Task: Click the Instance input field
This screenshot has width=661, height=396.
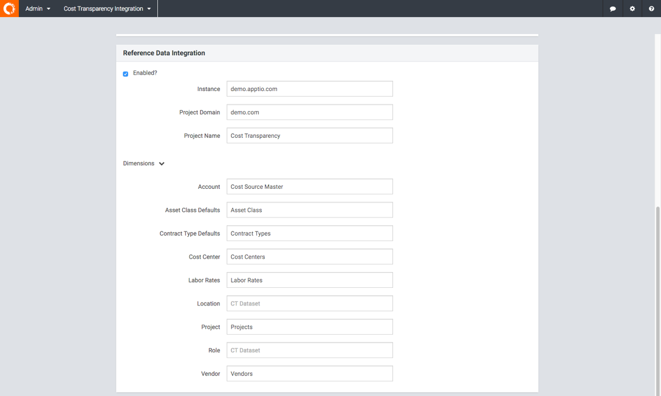Action: (x=309, y=89)
